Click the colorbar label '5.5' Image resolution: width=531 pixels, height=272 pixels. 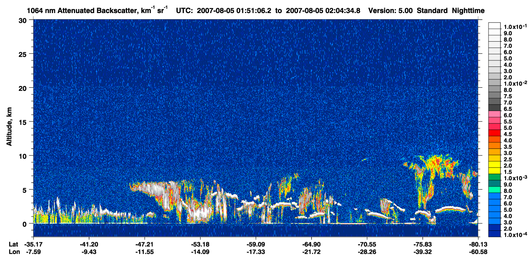tap(507, 122)
